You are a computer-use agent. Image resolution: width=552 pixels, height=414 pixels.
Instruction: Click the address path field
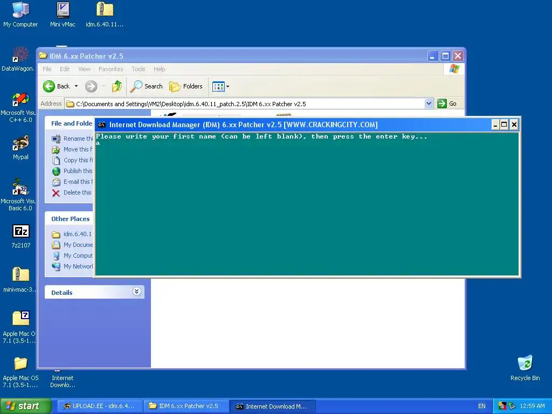pyautogui.click(x=245, y=104)
